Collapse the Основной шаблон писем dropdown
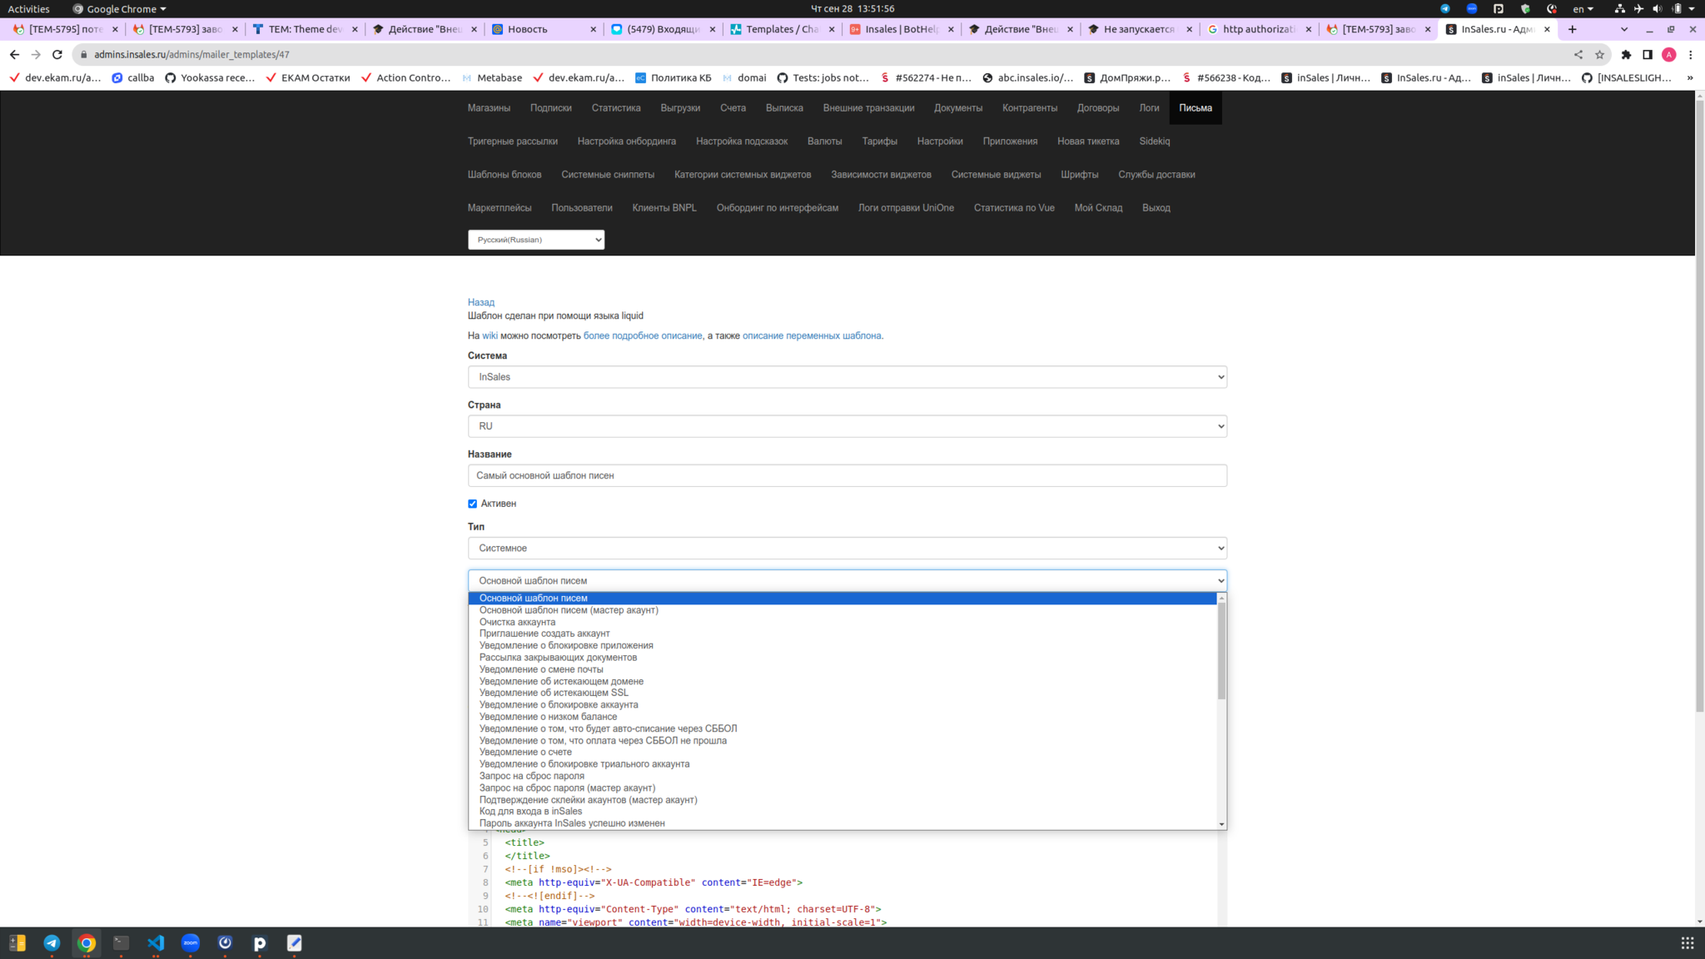The width and height of the screenshot is (1705, 959). (x=847, y=580)
